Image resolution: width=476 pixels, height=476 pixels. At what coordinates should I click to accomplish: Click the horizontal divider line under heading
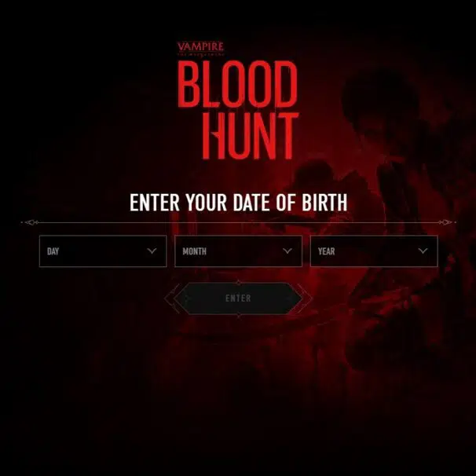(238, 222)
